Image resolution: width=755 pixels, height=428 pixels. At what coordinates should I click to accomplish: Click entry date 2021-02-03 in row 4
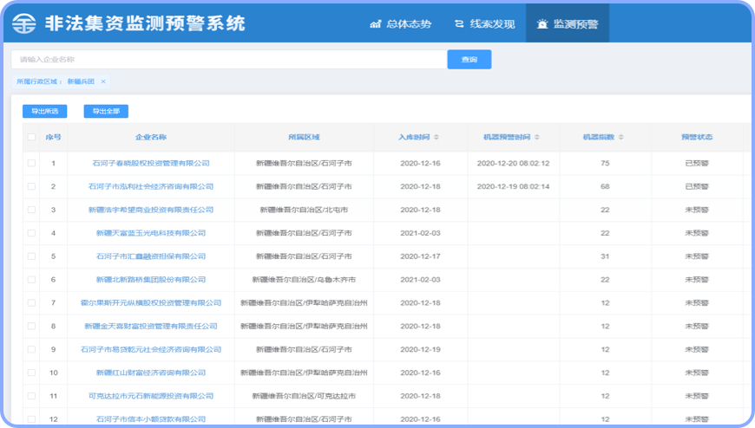[420, 233]
